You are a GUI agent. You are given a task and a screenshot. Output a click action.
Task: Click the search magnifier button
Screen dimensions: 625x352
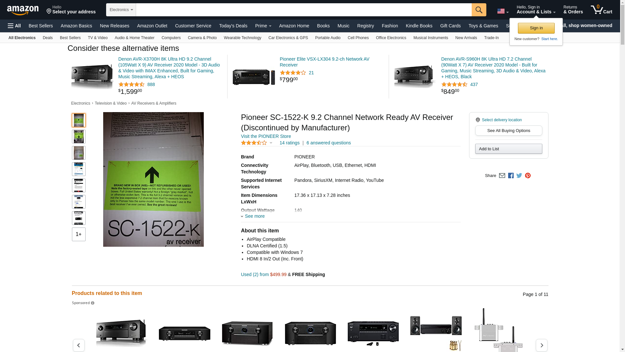[479, 10]
